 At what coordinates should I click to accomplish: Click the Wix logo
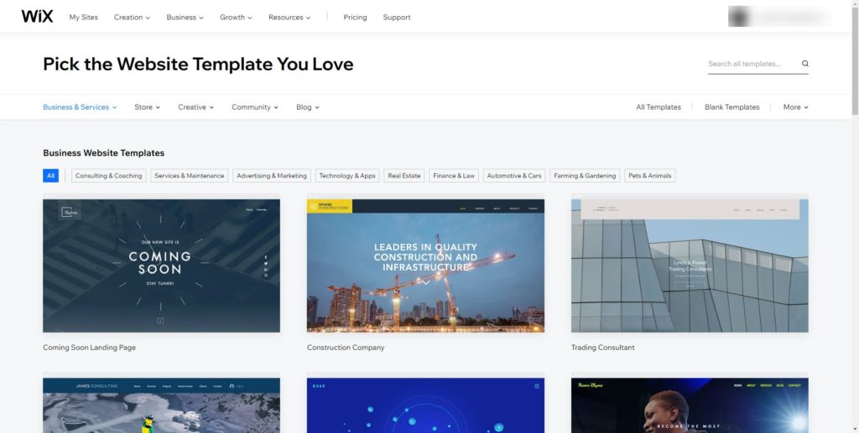point(37,17)
